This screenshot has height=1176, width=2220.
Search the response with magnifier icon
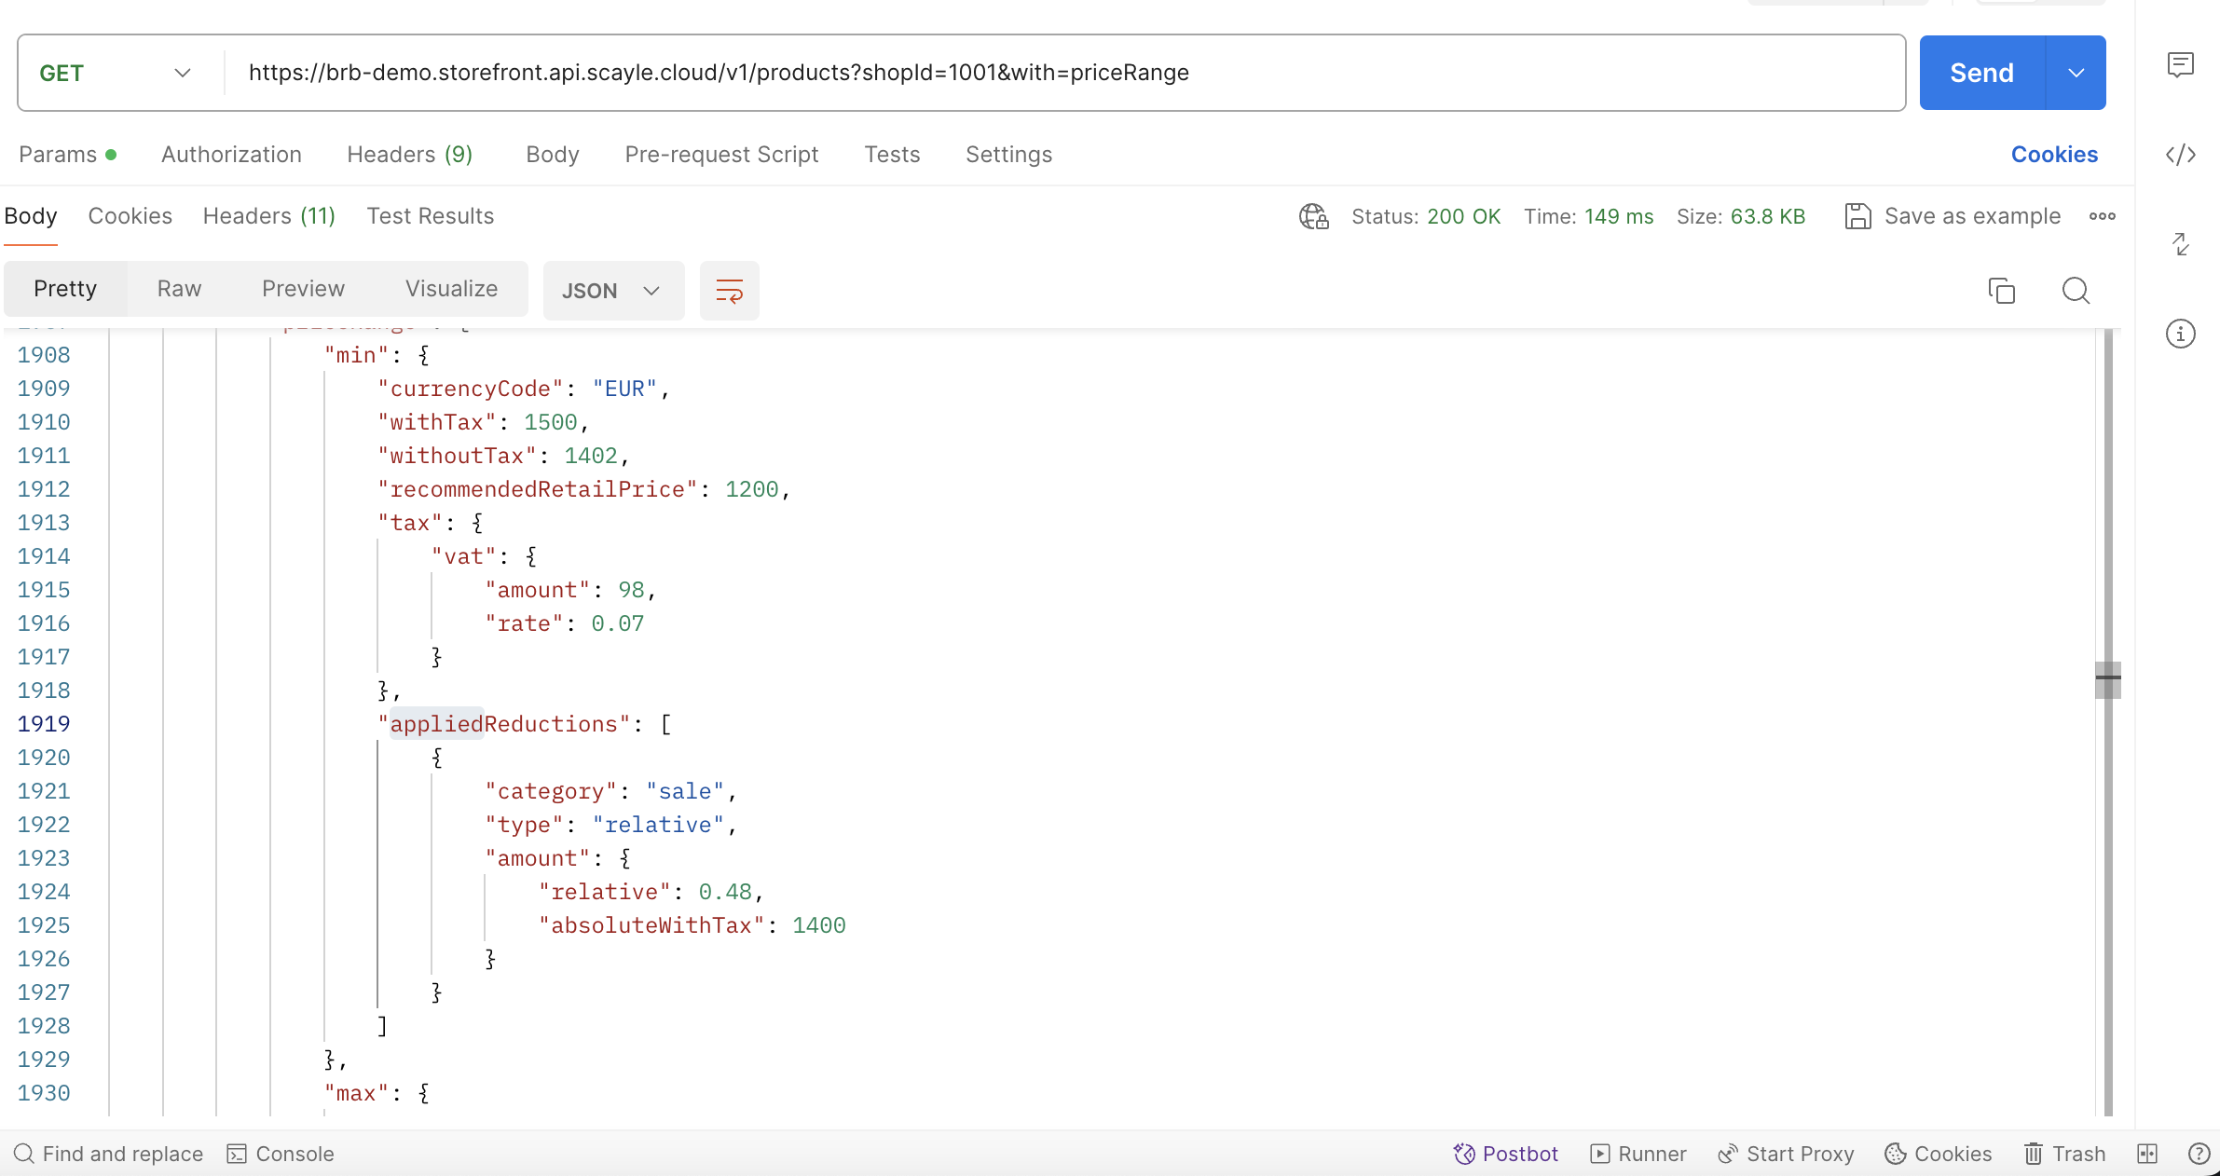(x=2076, y=291)
